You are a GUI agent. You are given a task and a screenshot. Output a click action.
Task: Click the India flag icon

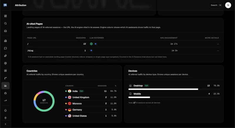tap(70, 91)
